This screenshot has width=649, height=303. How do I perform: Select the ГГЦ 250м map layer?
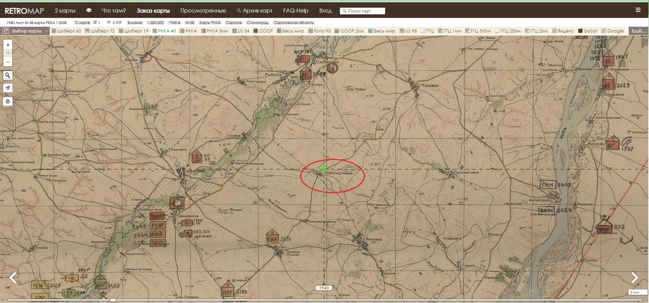coord(508,31)
